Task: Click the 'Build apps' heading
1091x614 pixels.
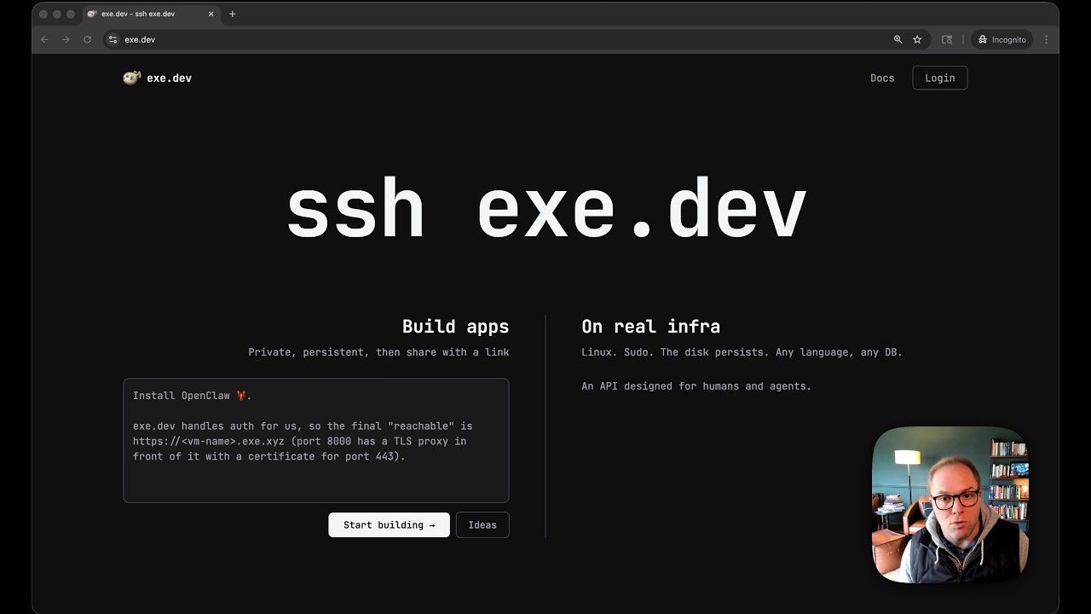Action: [455, 327]
